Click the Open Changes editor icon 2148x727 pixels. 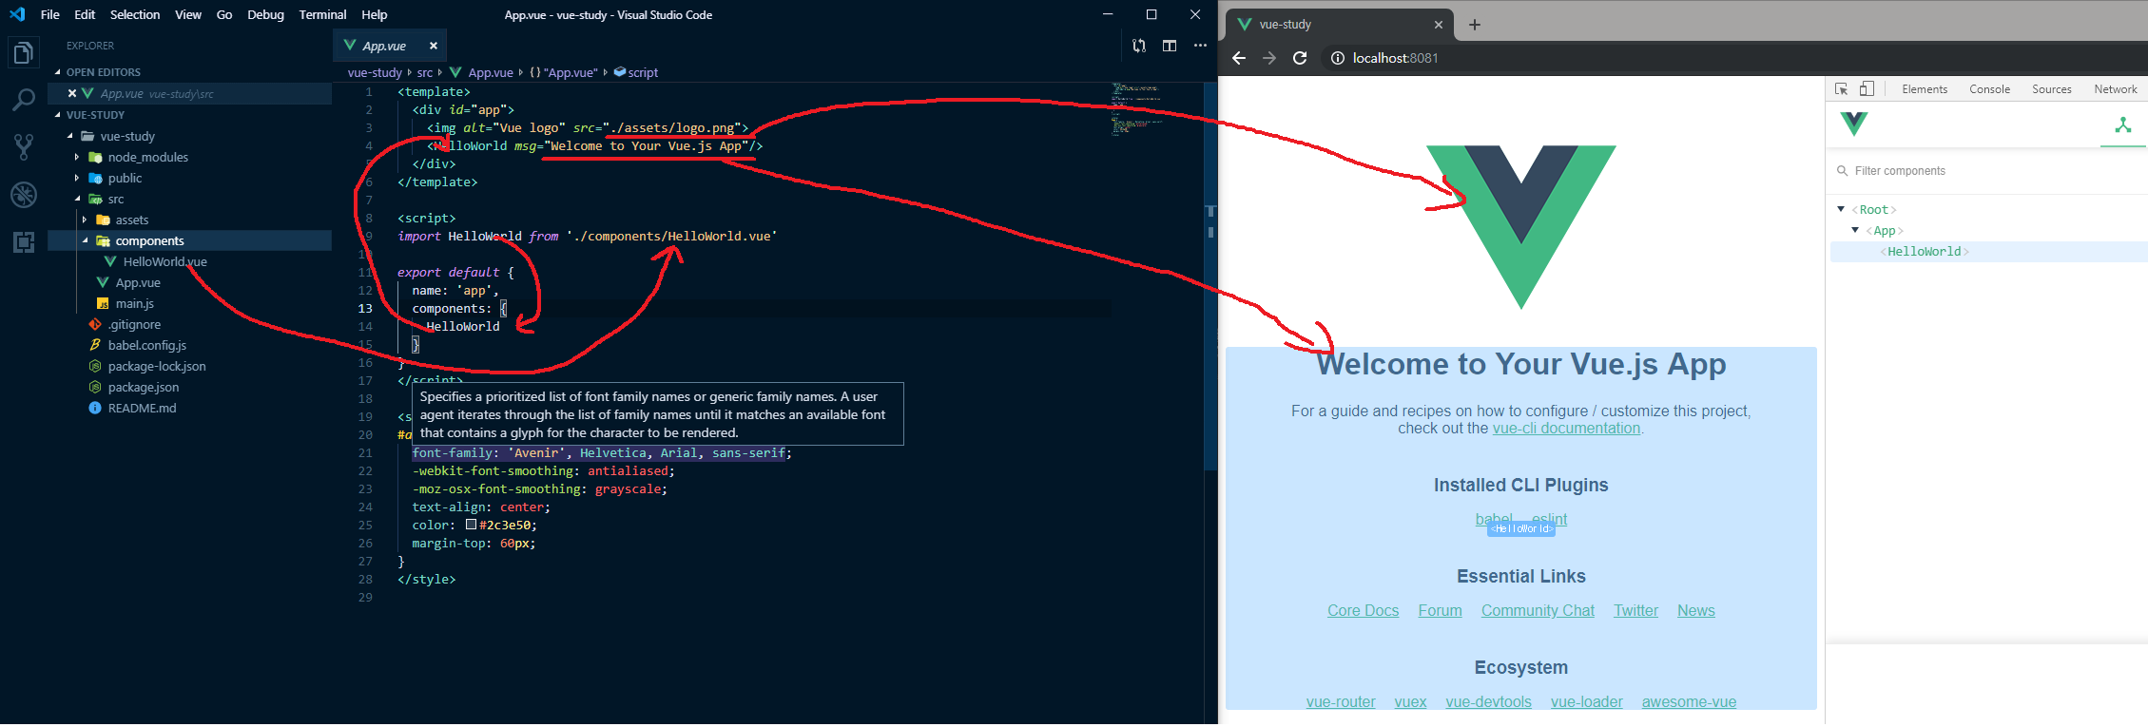tap(1139, 46)
